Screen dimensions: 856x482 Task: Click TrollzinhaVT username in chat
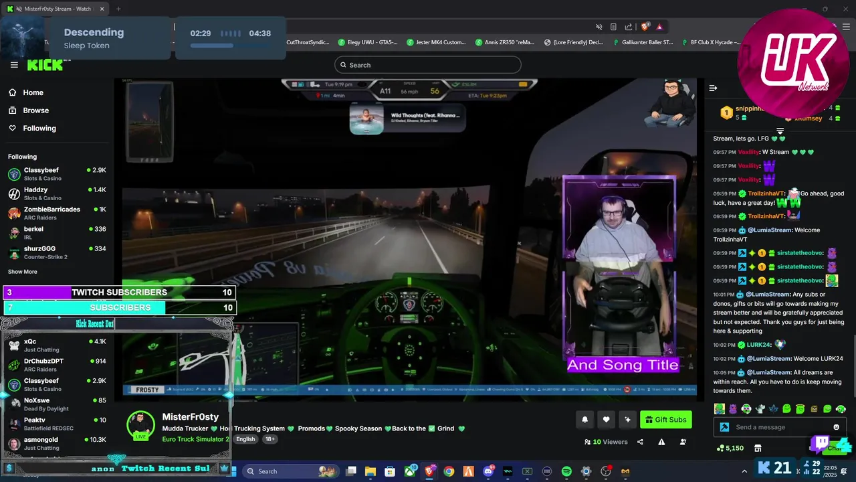766,193
